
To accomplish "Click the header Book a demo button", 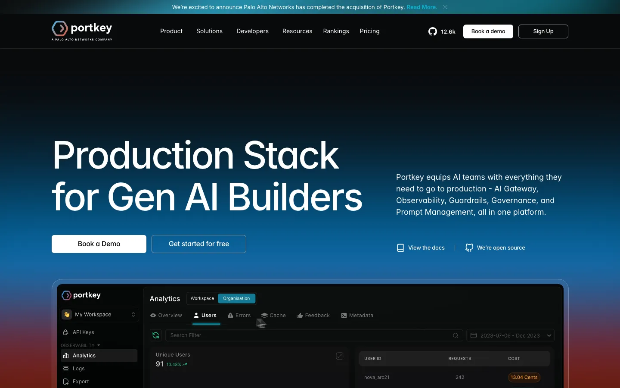I will pos(488,31).
